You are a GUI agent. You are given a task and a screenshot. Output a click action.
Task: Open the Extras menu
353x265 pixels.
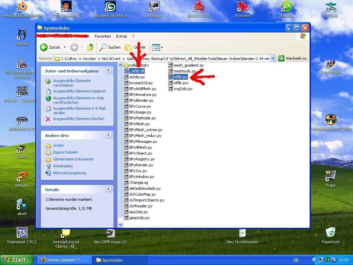pyautogui.click(x=121, y=36)
